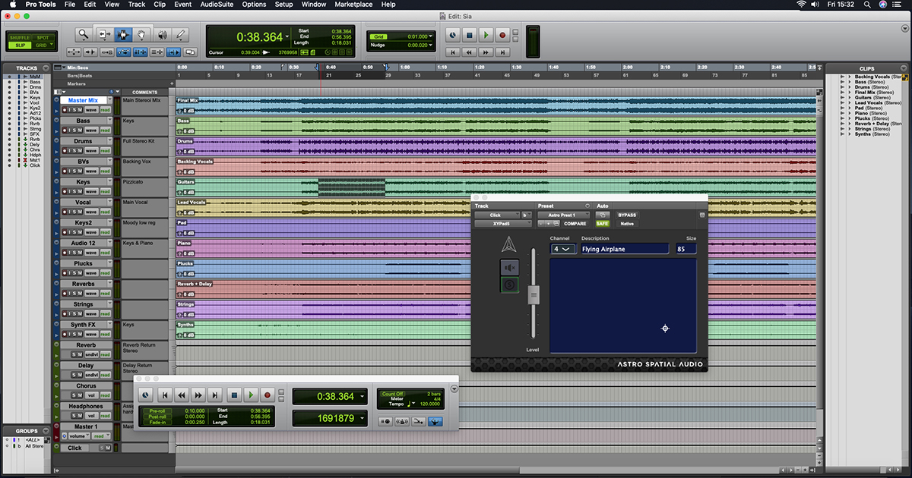The height and width of the screenshot is (478, 912).
Task: Enable Spot edit mode
Action: [43, 38]
